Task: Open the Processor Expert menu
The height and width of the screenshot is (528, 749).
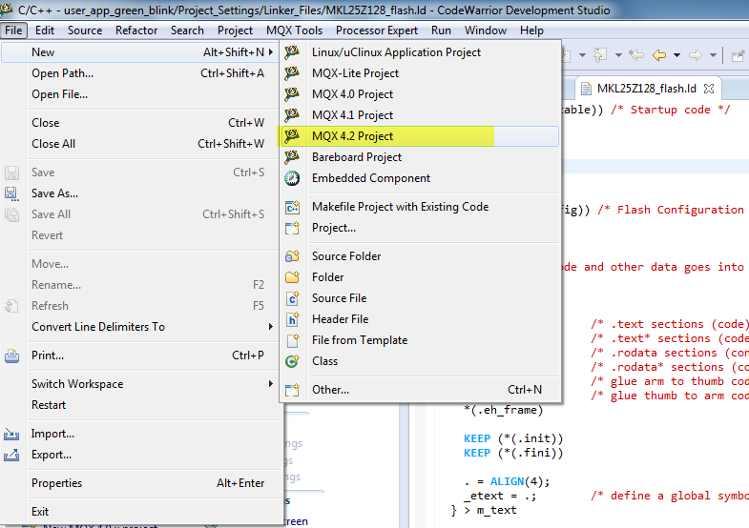Action: (377, 30)
